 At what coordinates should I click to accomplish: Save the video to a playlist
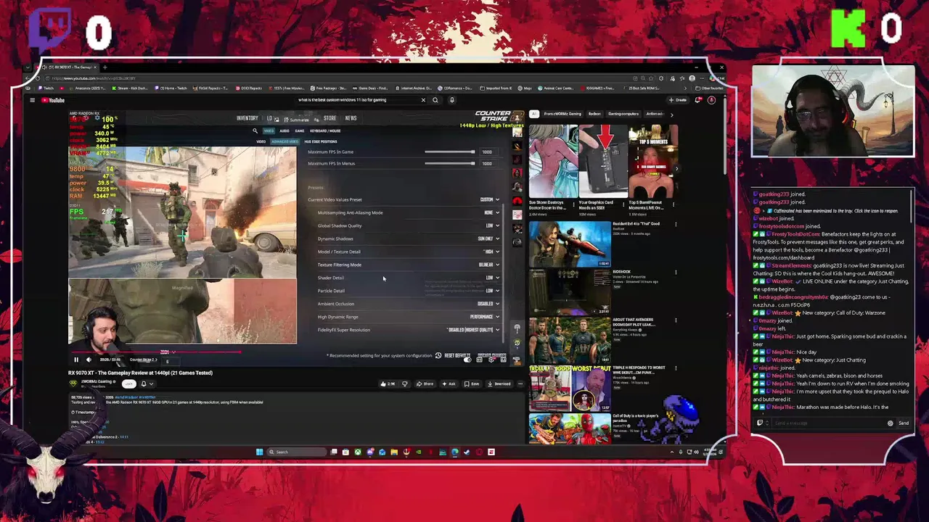[x=472, y=384]
